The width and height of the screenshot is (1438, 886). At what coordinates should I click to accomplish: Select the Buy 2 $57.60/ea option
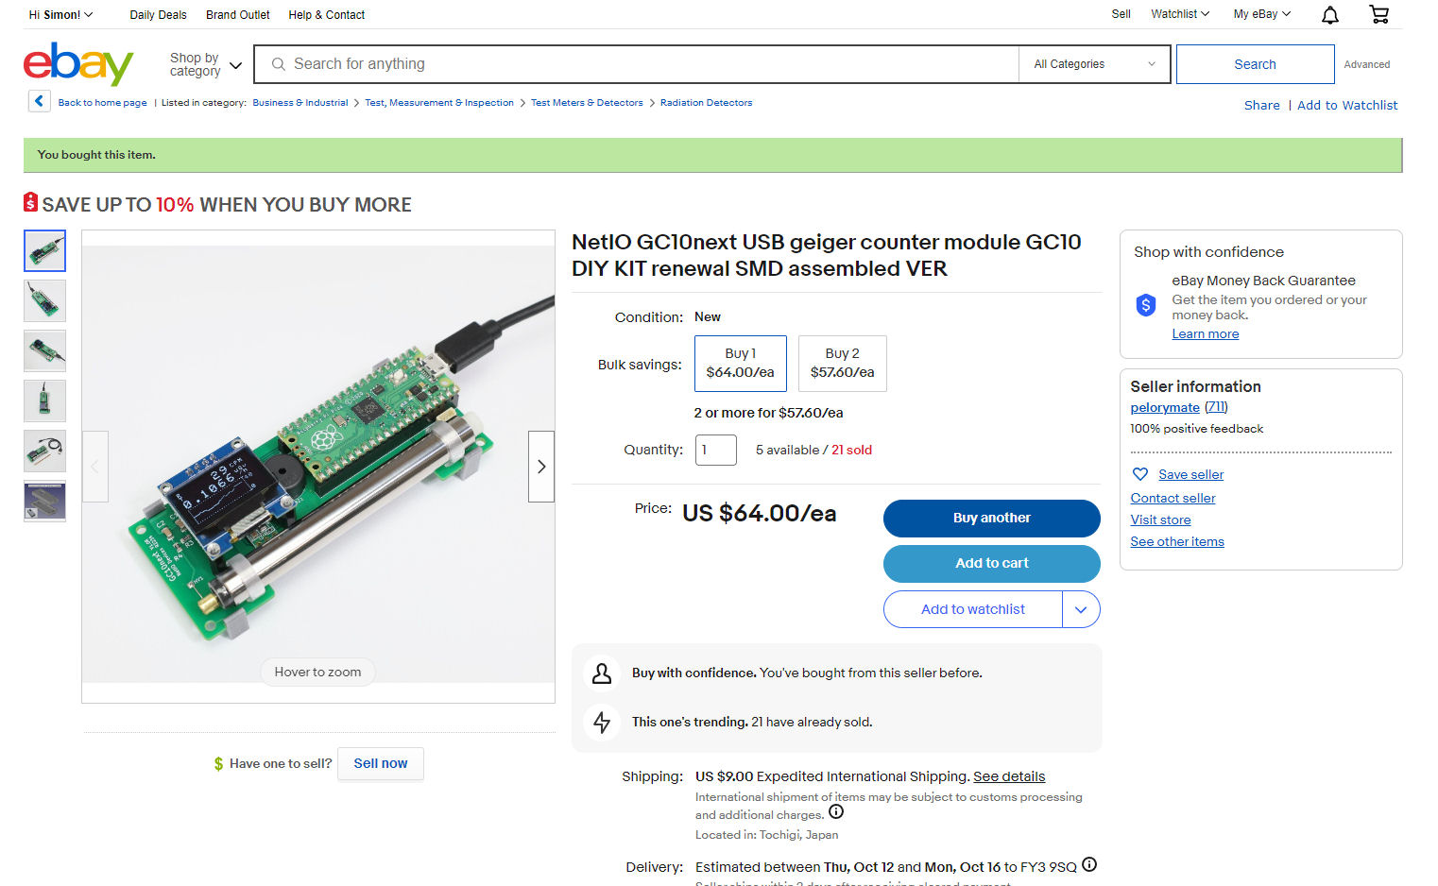coord(843,363)
